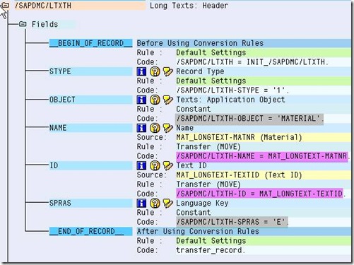This screenshot has width=354, height=265.
Task: Click code line INIT_/SAPDMC/LTXTH
Action: pos(252,62)
